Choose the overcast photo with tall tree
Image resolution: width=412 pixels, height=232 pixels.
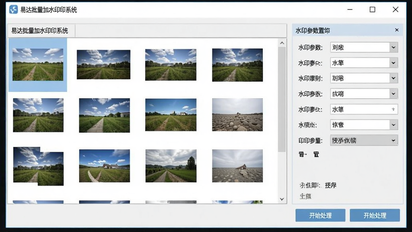point(171,166)
